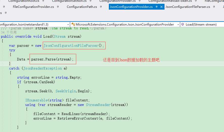This screenshot has height=132, width=224.
Task: Click the JsonReaderException type name
Action: click(x=43, y=68)
